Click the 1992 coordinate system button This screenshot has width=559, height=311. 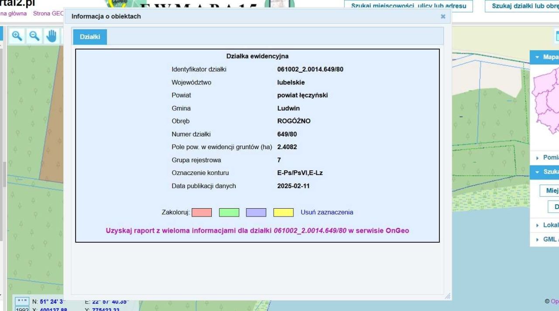point(21,308)
